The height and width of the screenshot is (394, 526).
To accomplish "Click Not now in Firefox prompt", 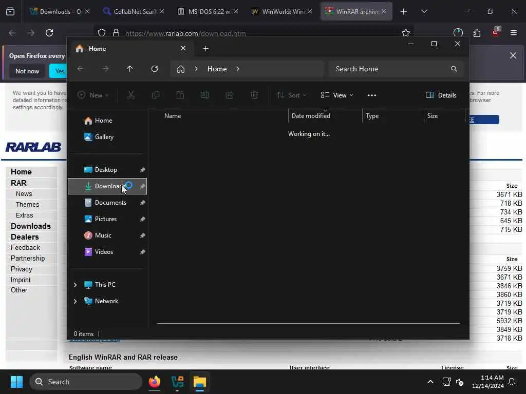I will pos(27,71).
